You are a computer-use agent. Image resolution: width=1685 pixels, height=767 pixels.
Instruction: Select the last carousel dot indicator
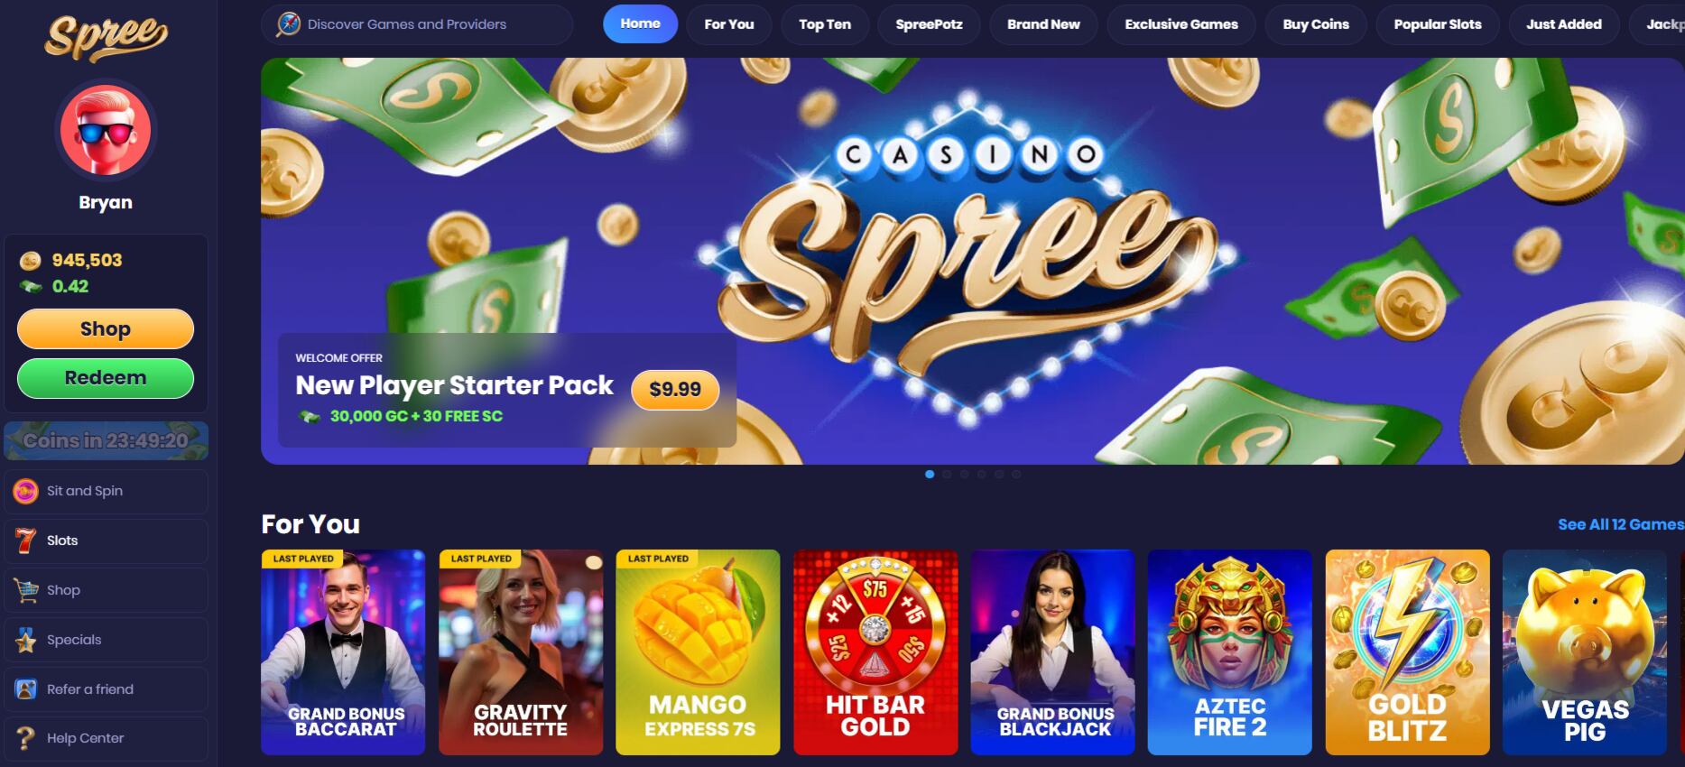coord(1016,475)
